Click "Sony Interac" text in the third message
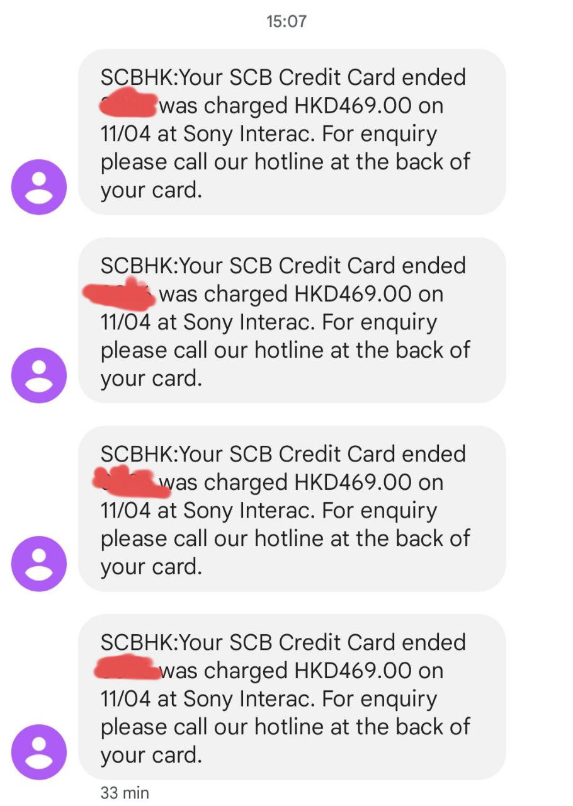Screen dimensions: 573x806 [249, 512]
